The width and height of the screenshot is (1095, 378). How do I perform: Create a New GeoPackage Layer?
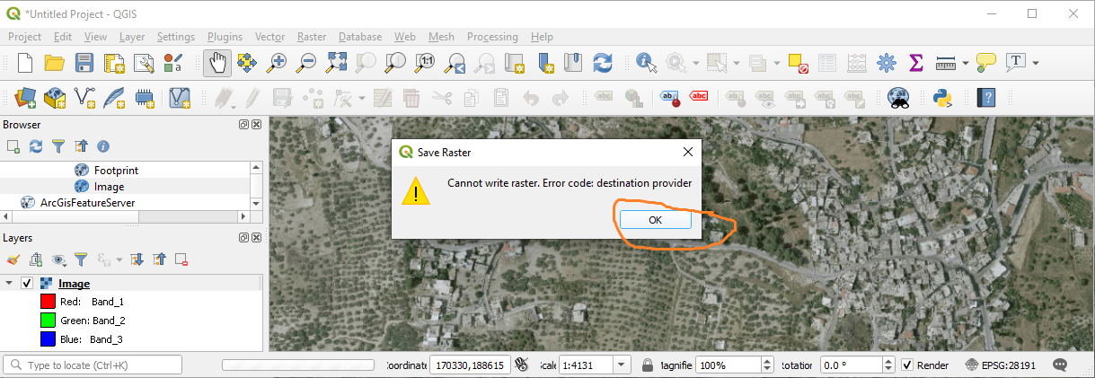[x=55, y=97]
